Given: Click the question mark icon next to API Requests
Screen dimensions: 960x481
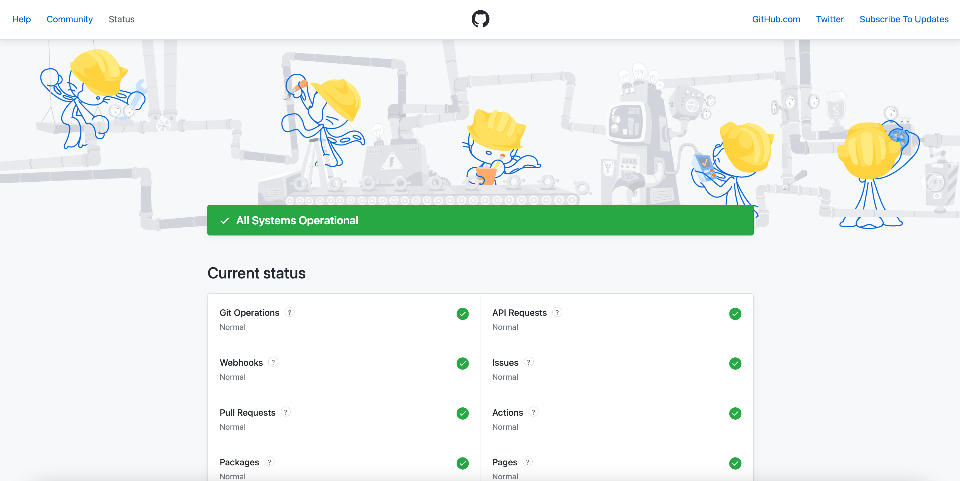Looking at the screenshot, I should 557,312.
